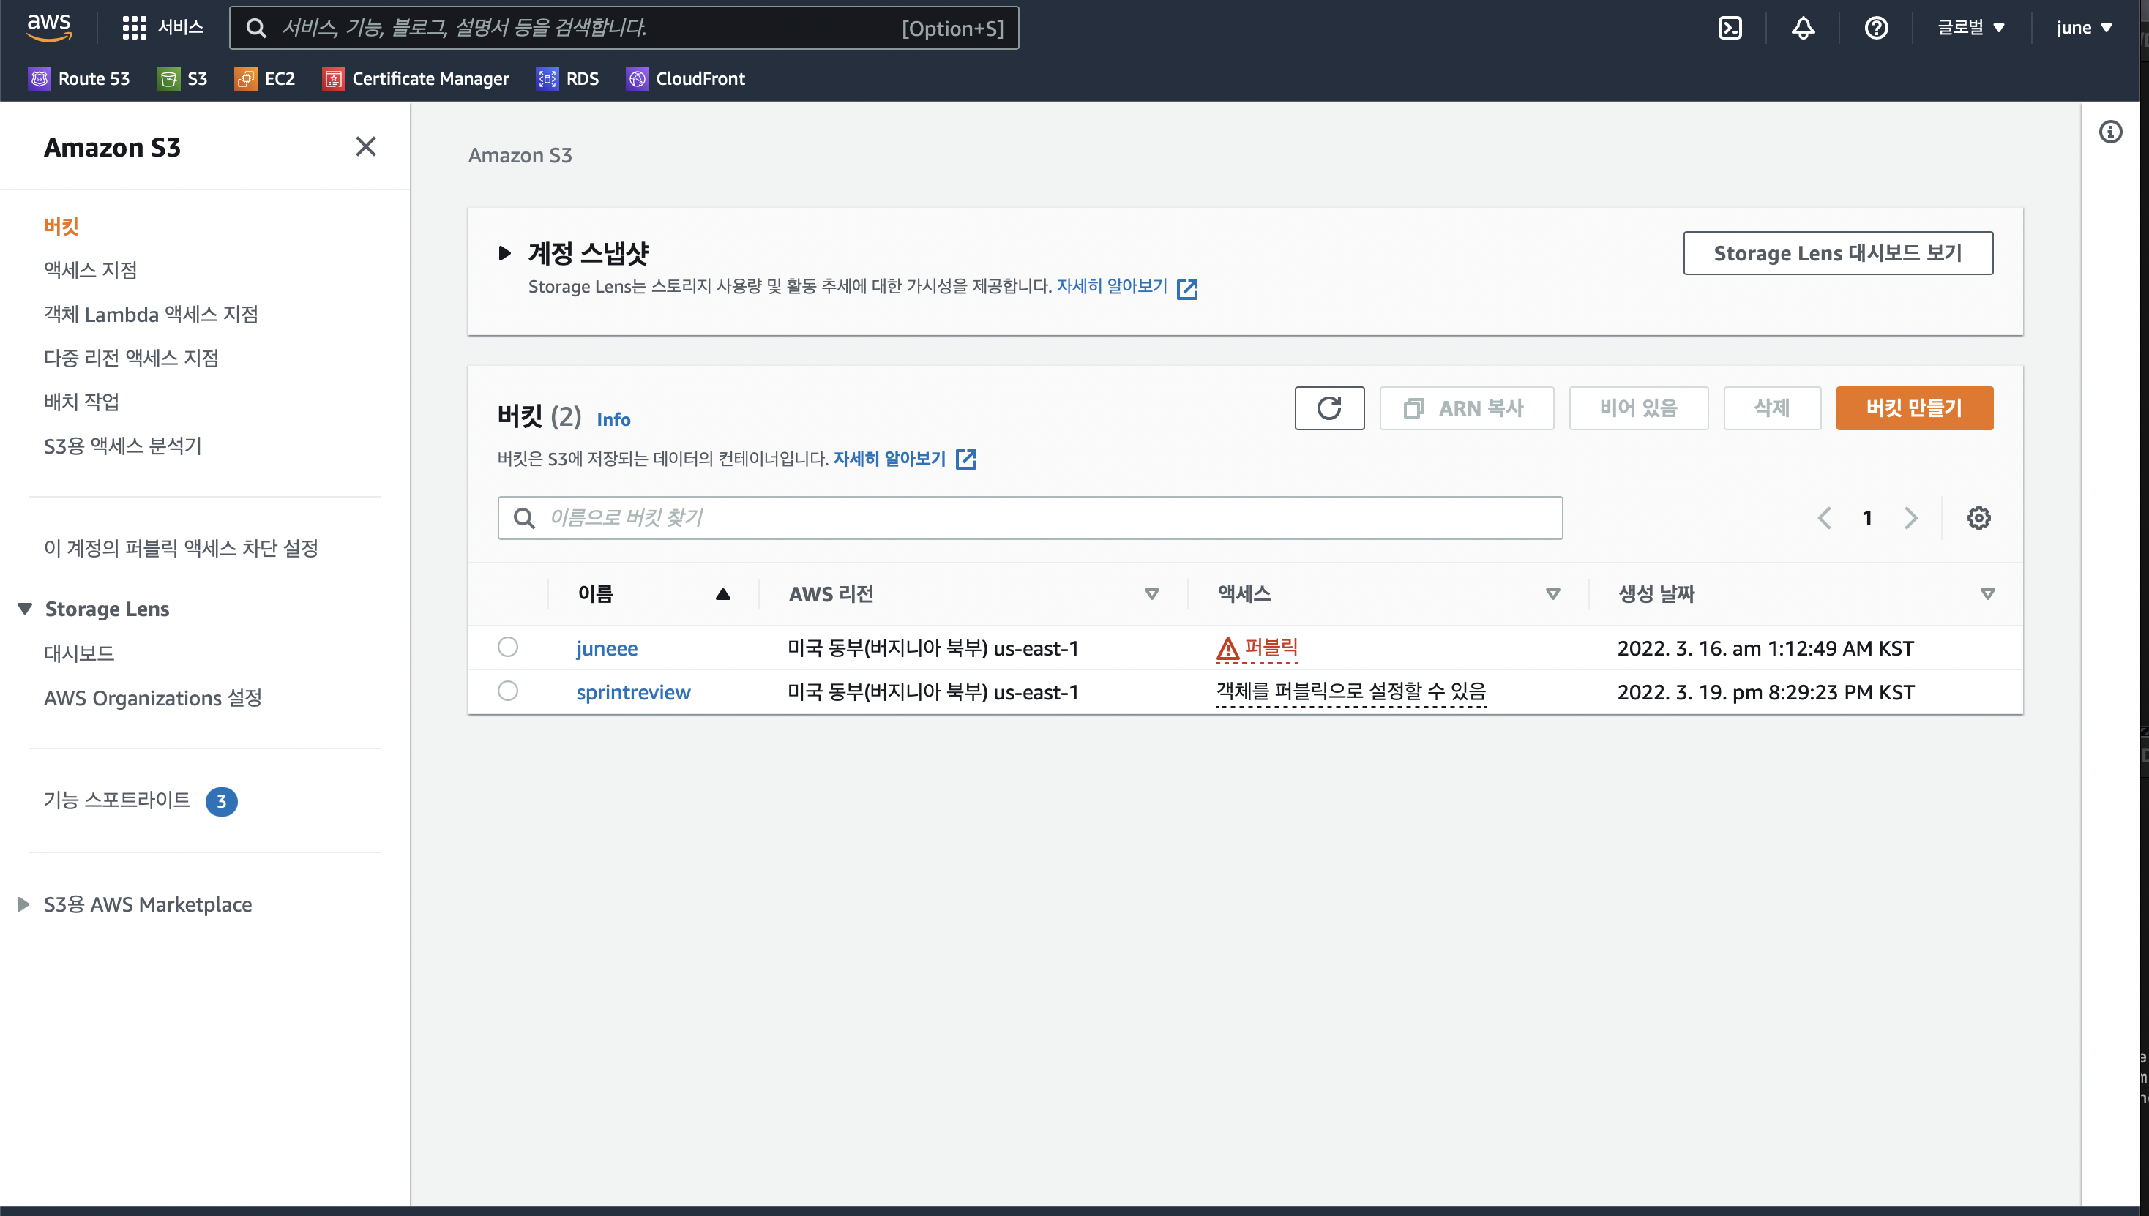
Task: Click the 버킷 만들기 button
Action: click(x=1914, y=408)
